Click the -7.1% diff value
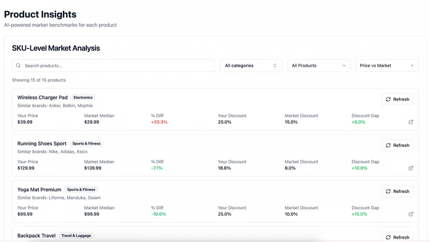The height and width of the screenshot is (242, 430). pyautogui.click(x=157, y=168)
